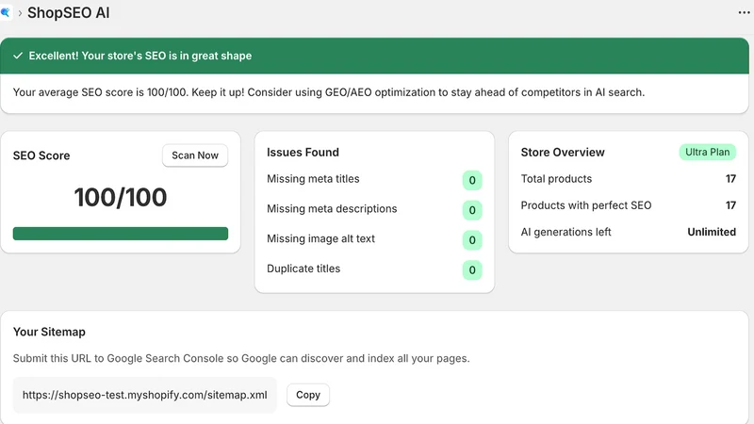Click the average SEO score message text
The width and height of the screenshot is (754, 424).
point(328,92)
